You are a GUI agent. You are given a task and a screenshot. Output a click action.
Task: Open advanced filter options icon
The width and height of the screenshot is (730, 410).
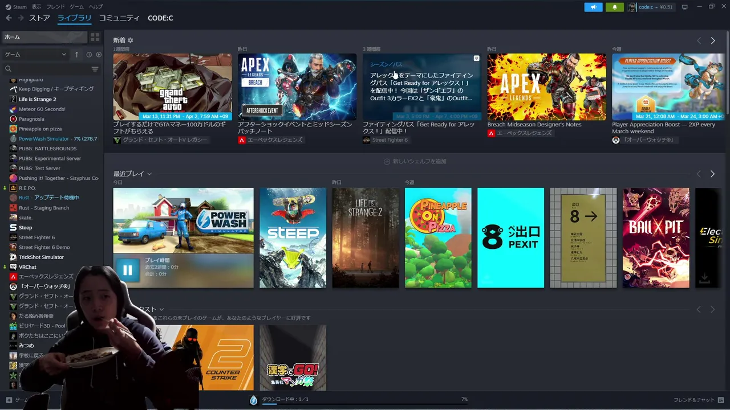coord(95,69)
